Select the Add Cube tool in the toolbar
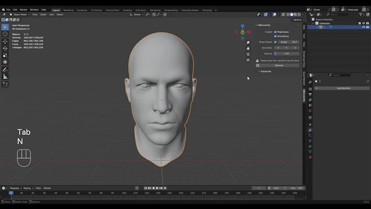Image resolution: width=371 pixels, height=209 pixels. pos(5,84)
